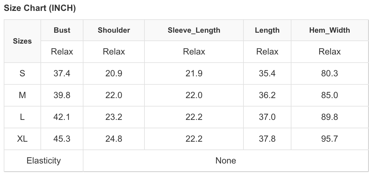
Task: Select the S size row label
Action: click(22, 73)
